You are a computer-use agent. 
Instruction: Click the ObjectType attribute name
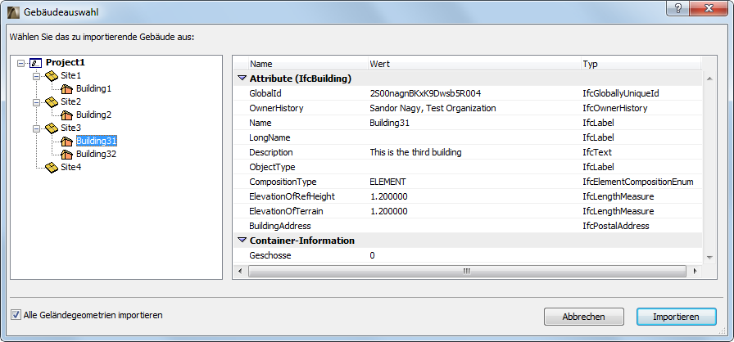(x=272, y=167)
